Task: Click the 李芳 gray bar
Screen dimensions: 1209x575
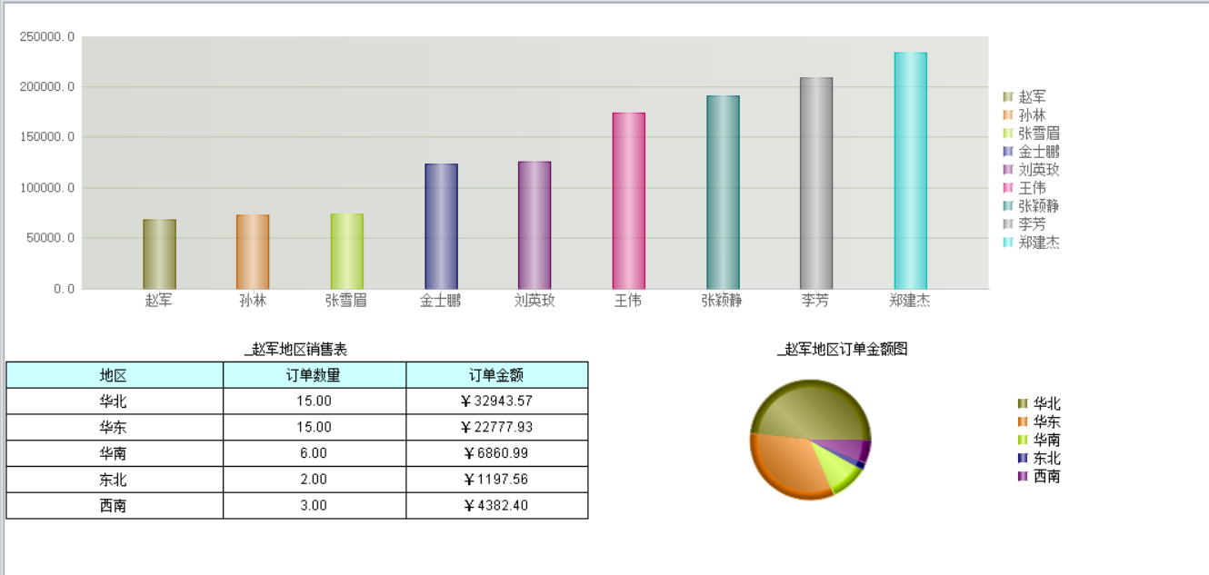Action: (x=816, y=183)
